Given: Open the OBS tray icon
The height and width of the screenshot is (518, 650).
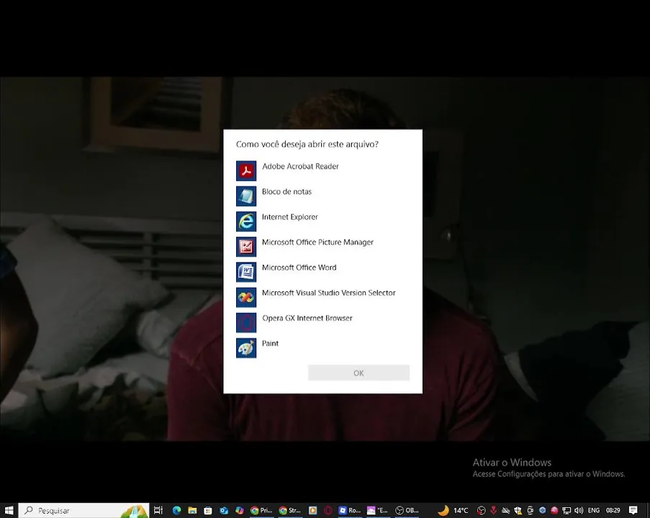Looking at the screenshot, I should pyautogui.click(x=482, y=510).
